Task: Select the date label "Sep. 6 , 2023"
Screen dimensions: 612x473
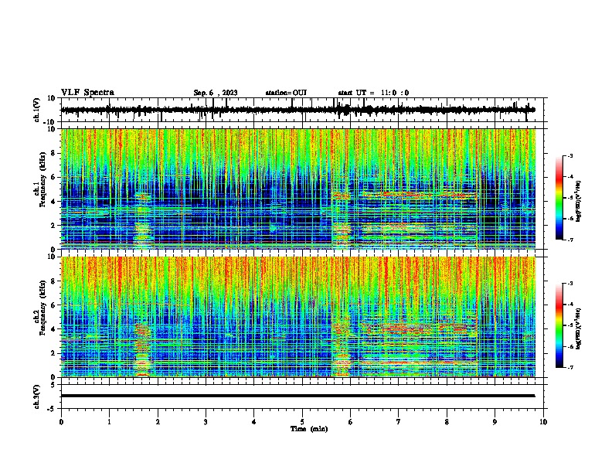Action: click(216, 93)
